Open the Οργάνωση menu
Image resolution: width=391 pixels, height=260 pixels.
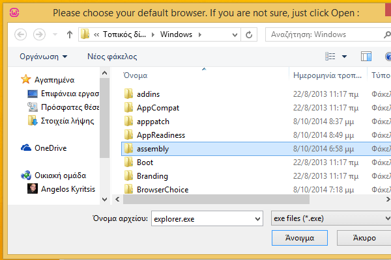coord(44,57)
